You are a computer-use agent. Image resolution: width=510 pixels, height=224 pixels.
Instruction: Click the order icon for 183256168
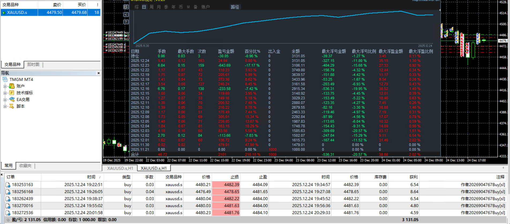pos(8,192)
